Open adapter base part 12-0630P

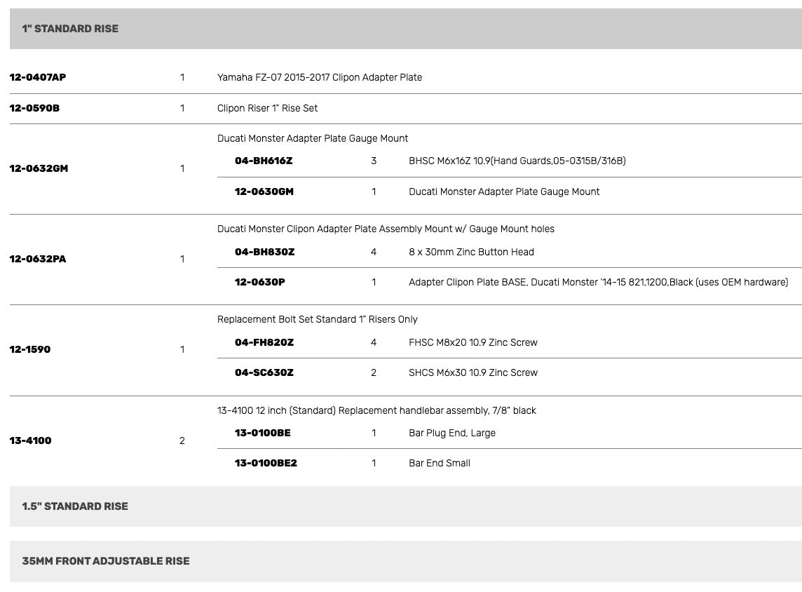point(260,282)
